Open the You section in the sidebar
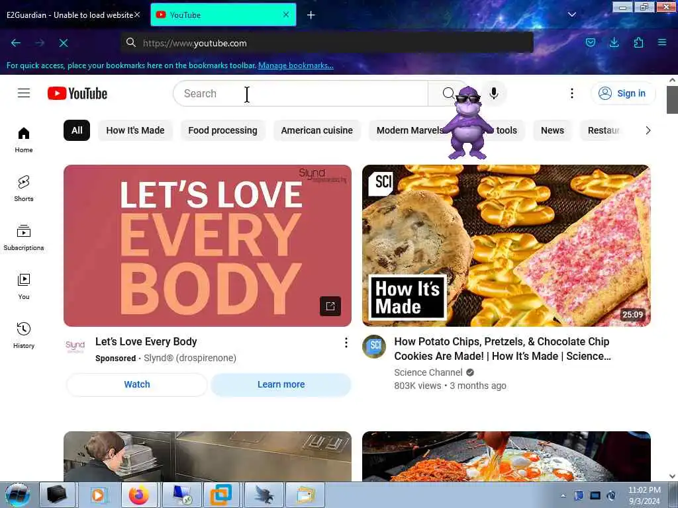 pos(24,286)
